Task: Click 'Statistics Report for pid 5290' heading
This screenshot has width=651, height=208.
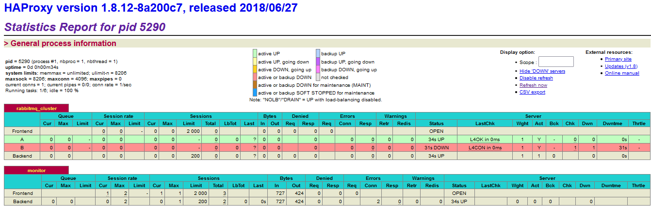Action: [x=85, y=27]
